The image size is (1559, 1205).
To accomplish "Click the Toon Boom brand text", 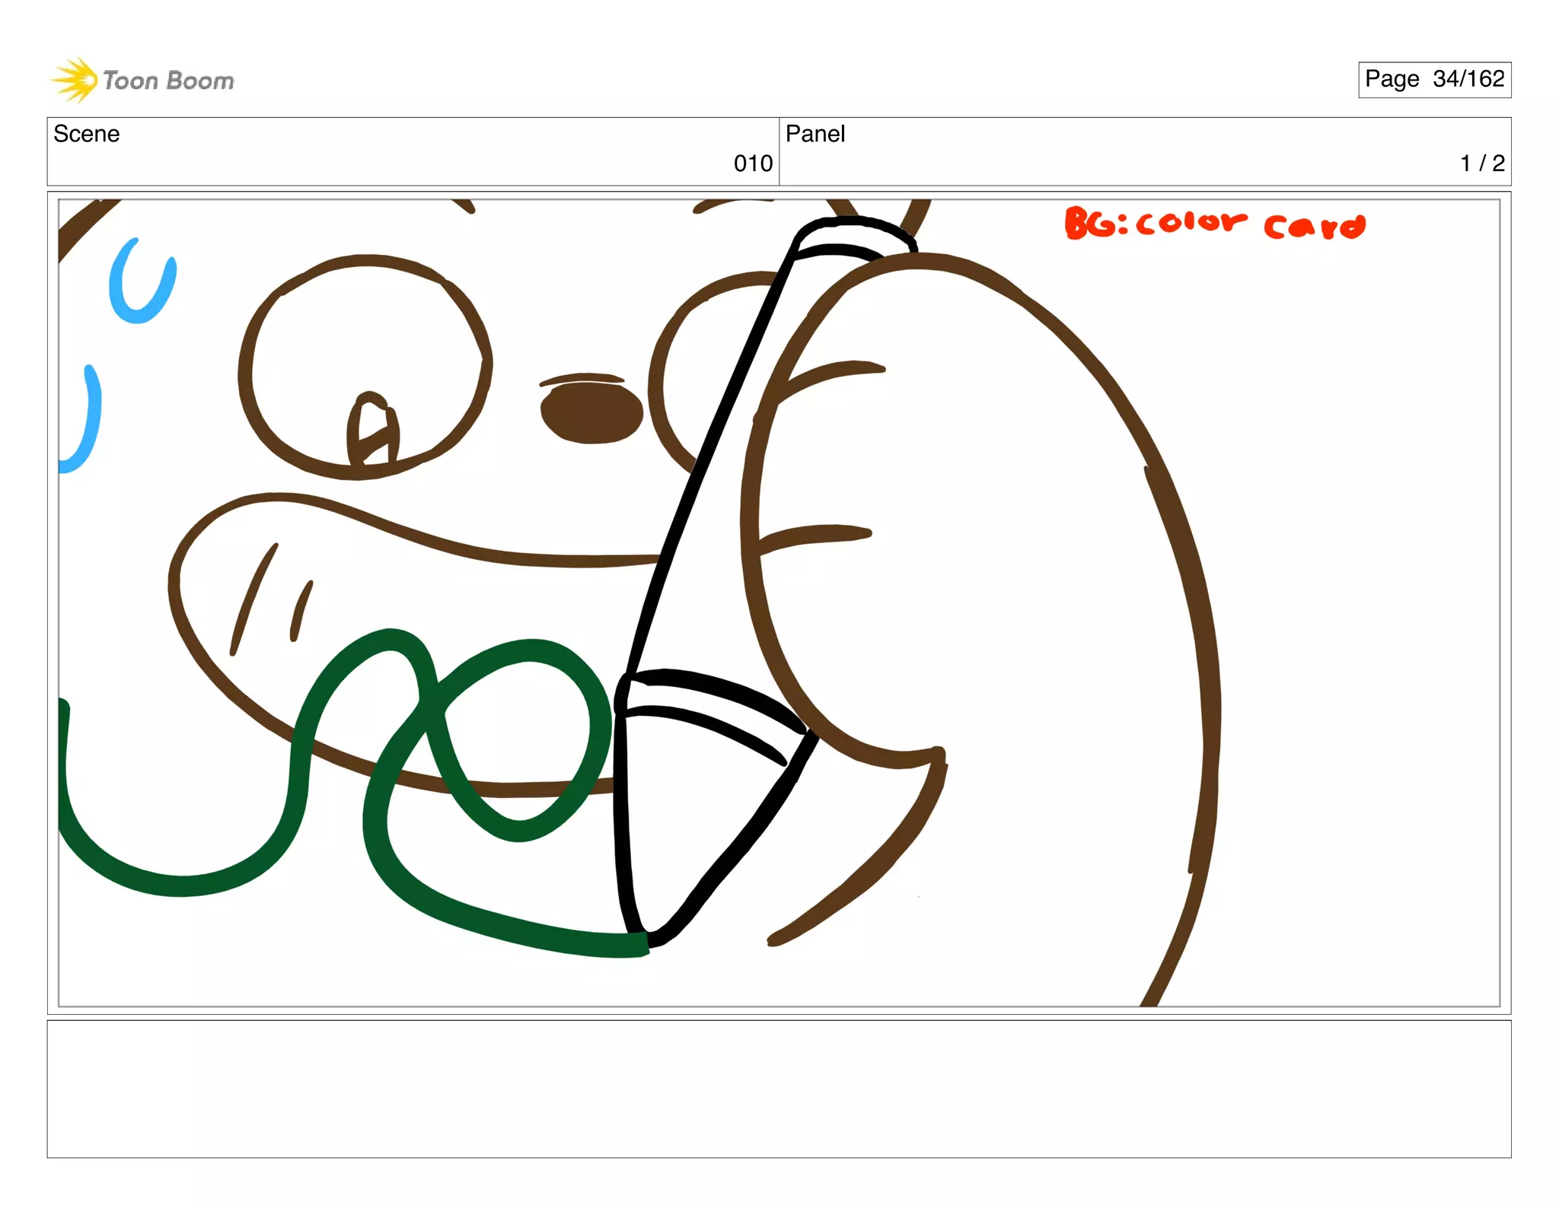I will coord(168,81).
